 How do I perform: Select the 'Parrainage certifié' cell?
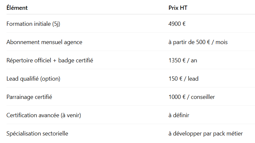pyautogui.click(x=29, y=97)
